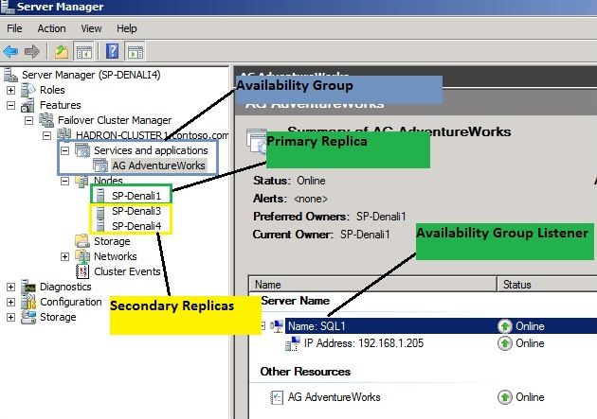Click the Roles icon in tree
597x419 pixels.
click(28, 90)
